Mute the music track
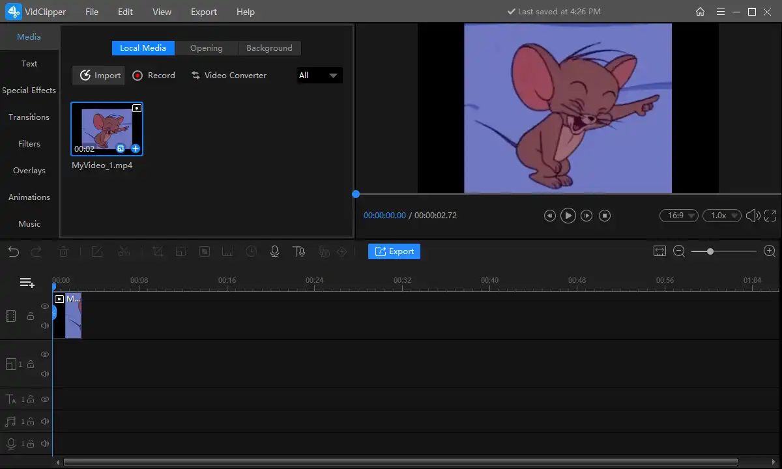This screenshot has width=782, height=469. tap(45, 421)
